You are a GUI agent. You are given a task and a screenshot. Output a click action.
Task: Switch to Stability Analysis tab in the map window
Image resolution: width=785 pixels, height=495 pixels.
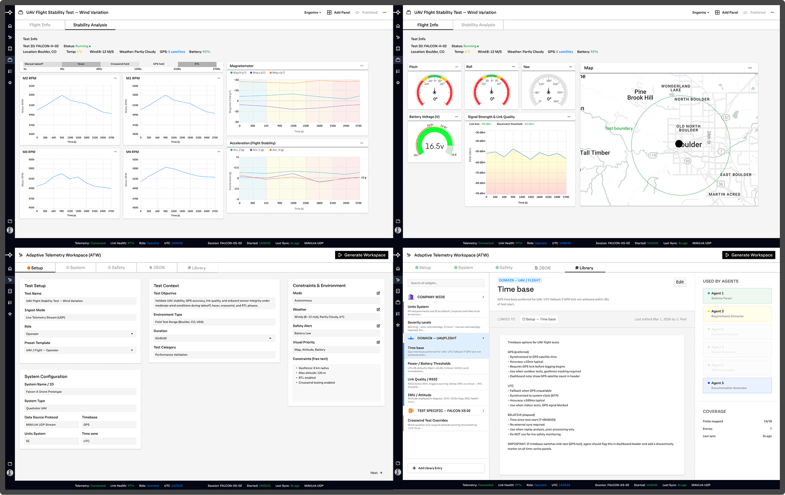pos(478,25)
